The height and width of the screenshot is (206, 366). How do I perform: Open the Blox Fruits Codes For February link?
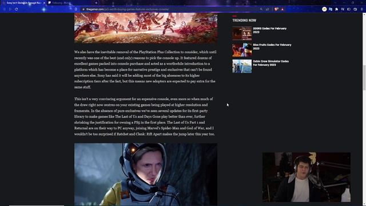[x=272, y=47]
